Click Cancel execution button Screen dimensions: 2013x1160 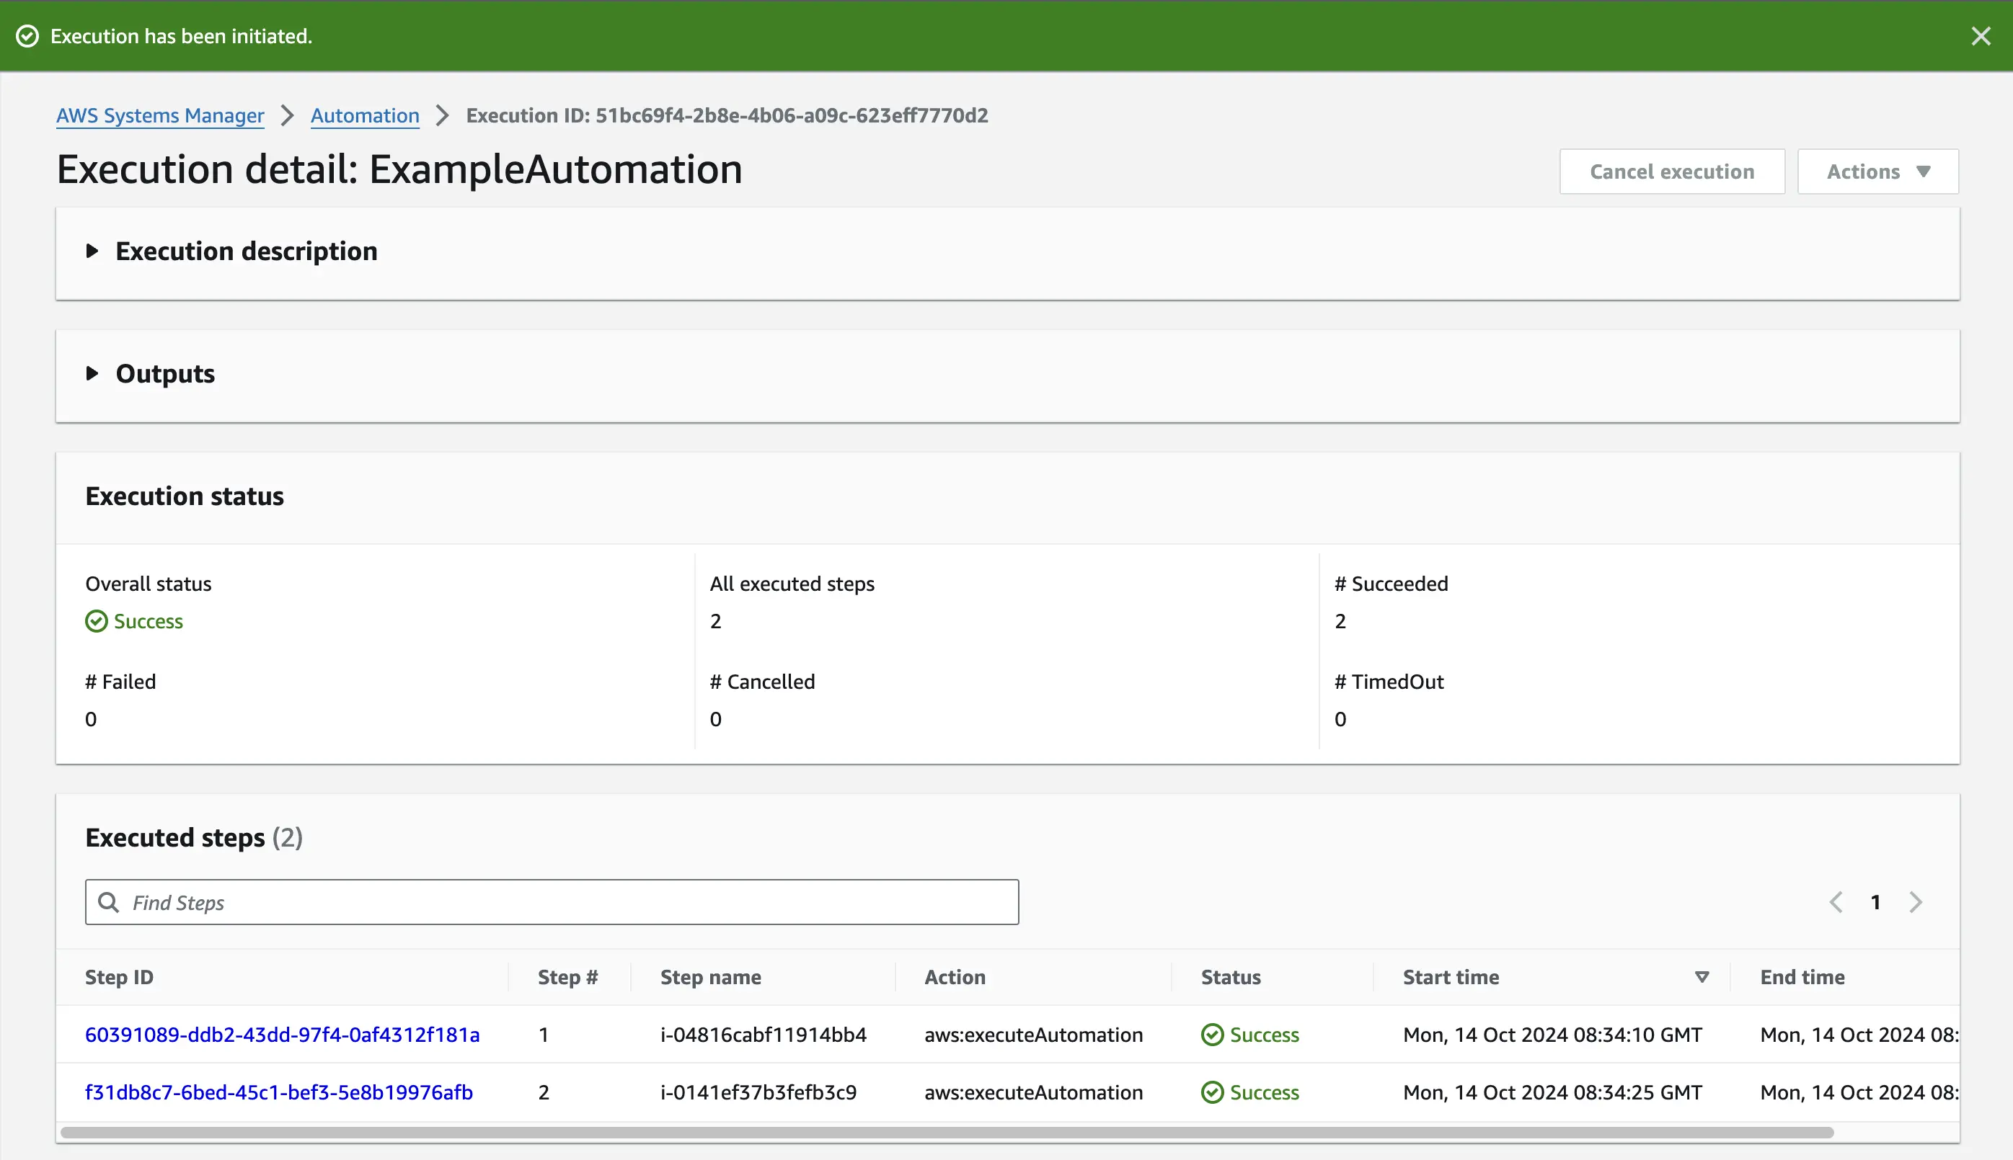[x=1671, y=170]
